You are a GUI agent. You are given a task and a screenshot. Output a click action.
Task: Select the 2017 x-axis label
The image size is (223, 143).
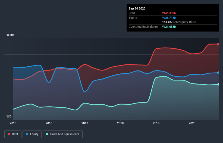click(85, 123)
